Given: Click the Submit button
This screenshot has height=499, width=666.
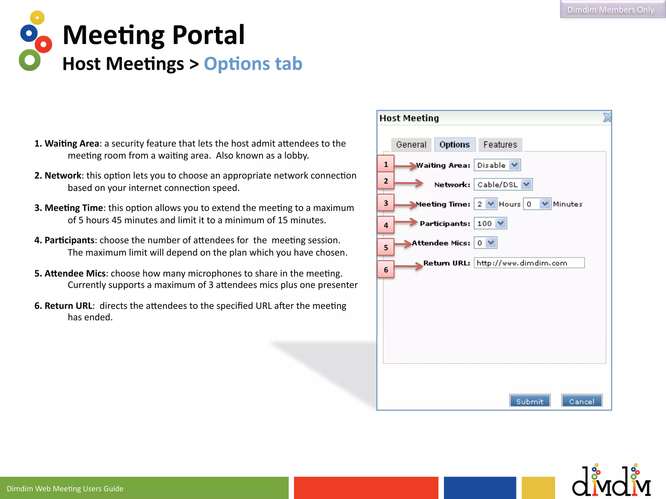Looking at the screenshot, I should click(530, 401).
